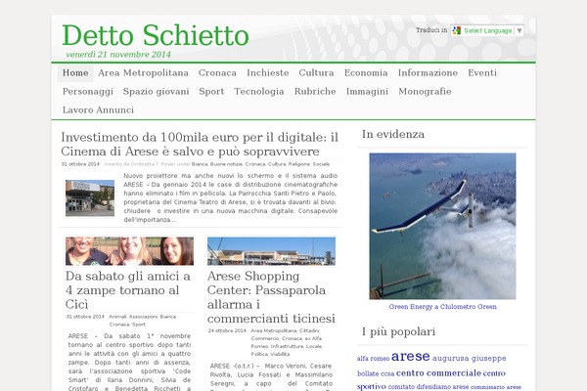Open the Sport menu item
Screen dimensions: 587x391
211,92
